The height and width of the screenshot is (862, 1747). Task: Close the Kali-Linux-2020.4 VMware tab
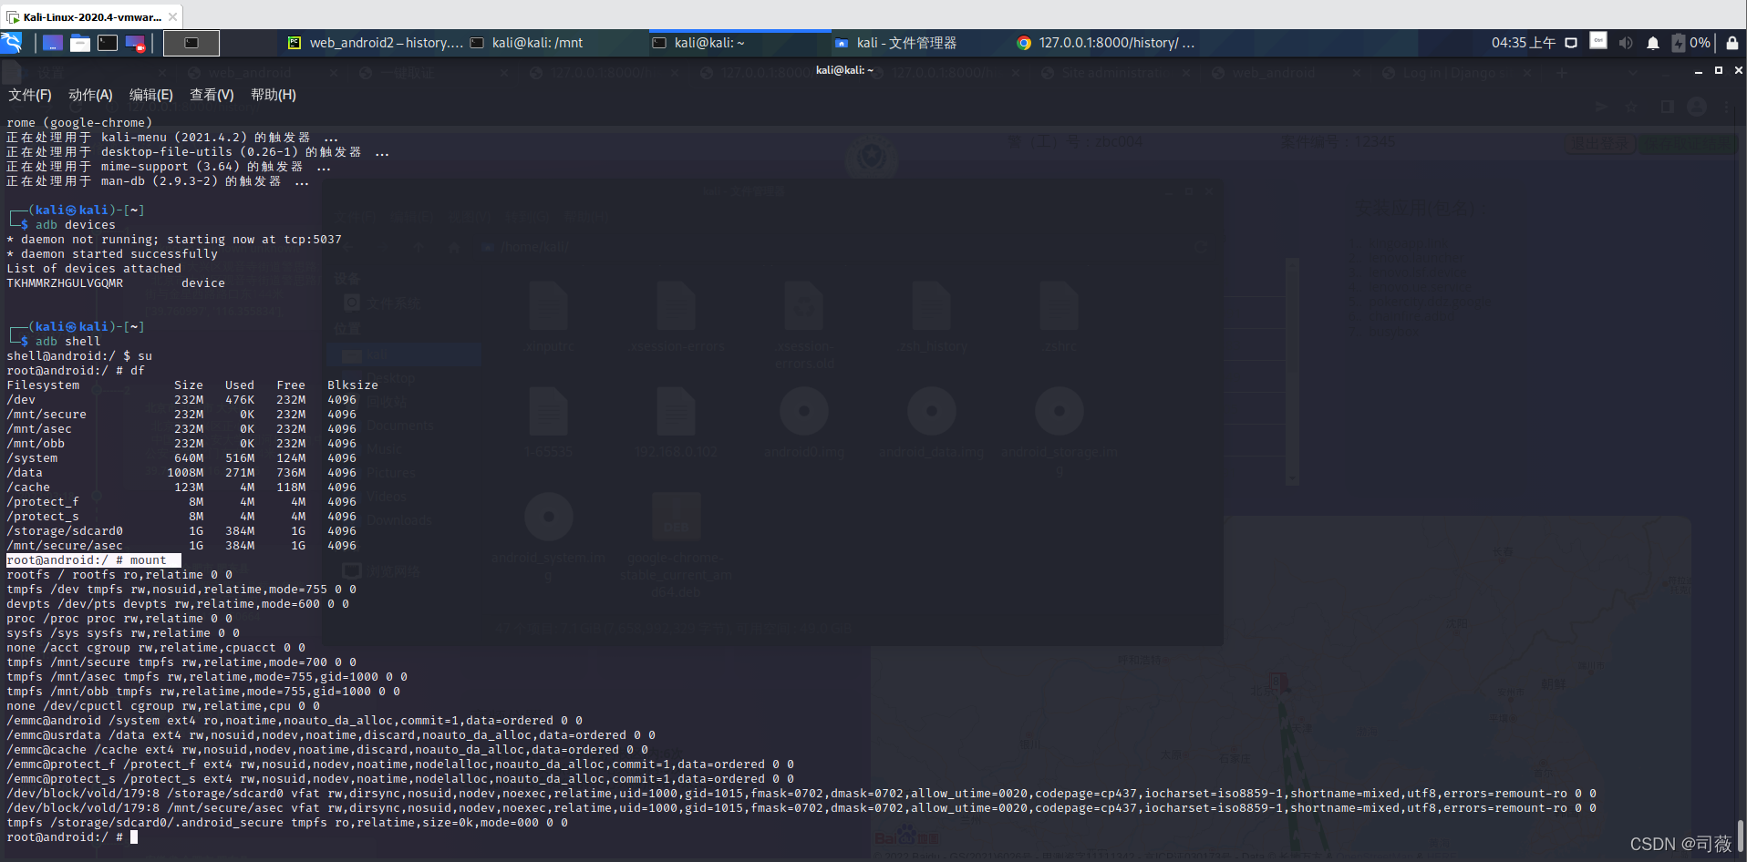[173, 16]
